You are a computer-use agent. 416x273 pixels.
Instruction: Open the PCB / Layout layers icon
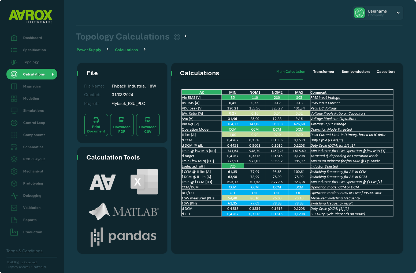[14, 159]
